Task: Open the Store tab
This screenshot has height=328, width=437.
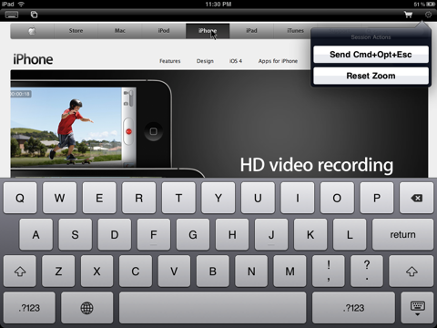Action: point(76,31)
